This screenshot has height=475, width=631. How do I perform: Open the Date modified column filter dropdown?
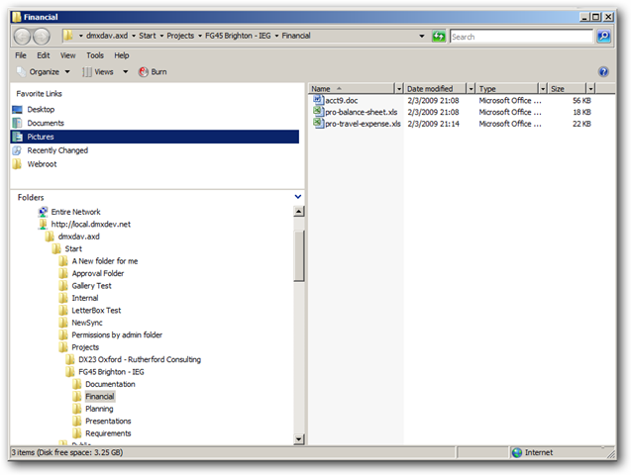pos(471,88)
